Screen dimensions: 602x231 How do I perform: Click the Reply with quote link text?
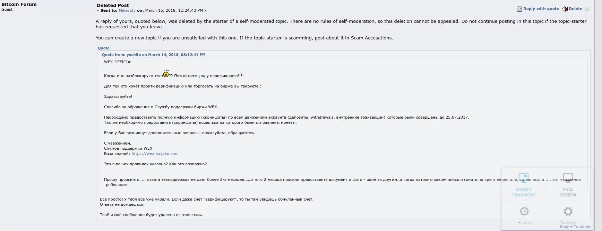(541, 9)
